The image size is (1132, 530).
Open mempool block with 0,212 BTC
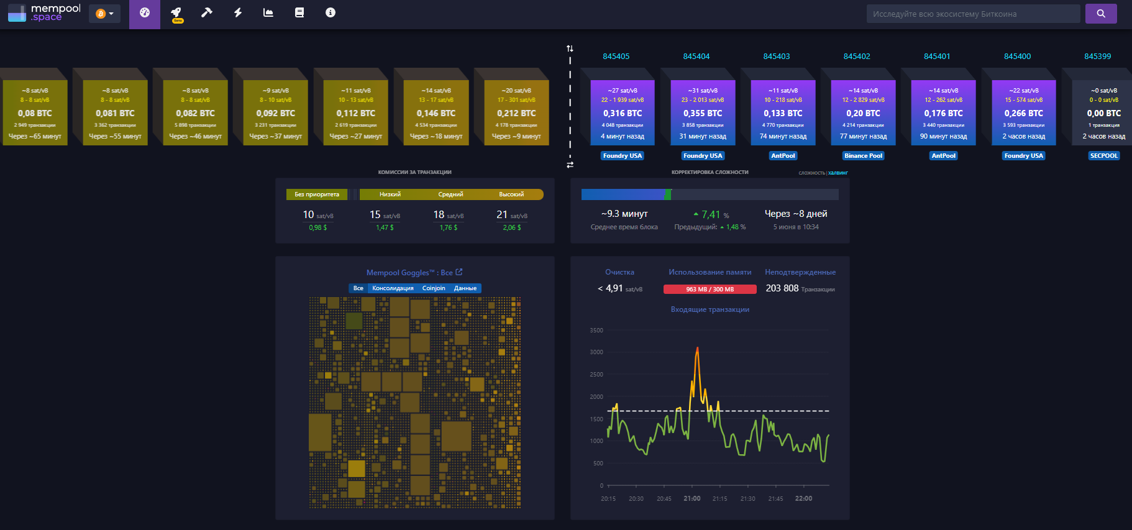(x=516, y=112)
